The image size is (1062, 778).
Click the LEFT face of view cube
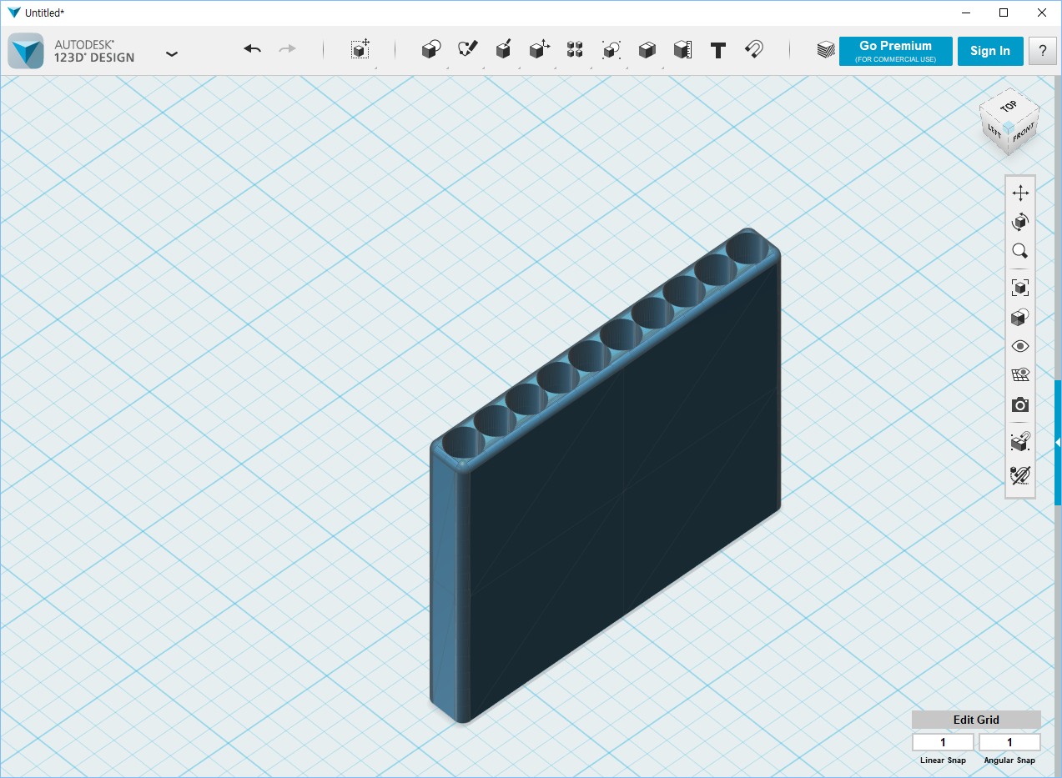[994, 129]
